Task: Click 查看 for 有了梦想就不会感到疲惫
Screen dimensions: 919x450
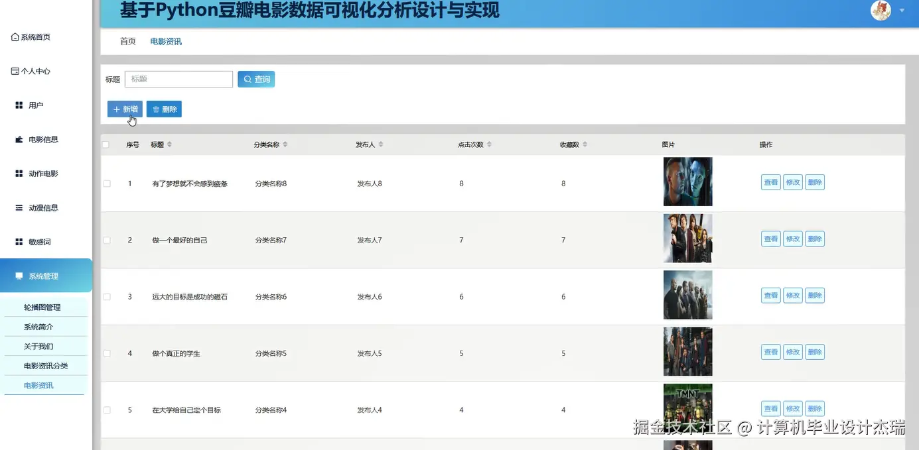Action: click(x=770, y=182)
